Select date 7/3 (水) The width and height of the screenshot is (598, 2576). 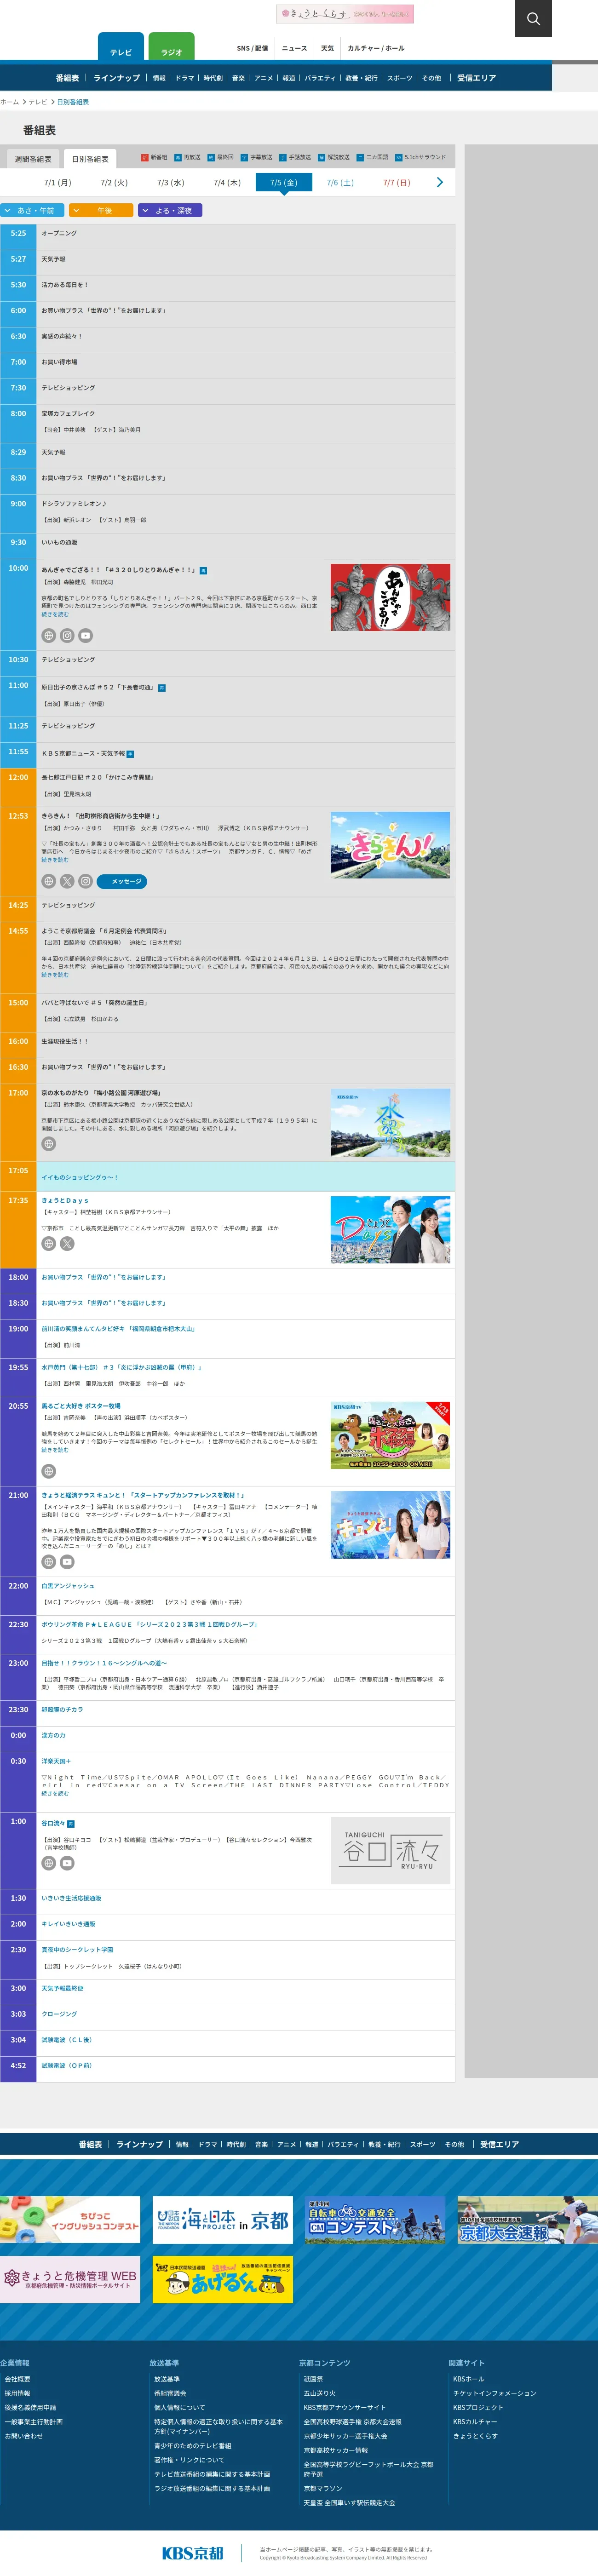point(171,183)
